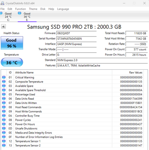Click the status orb for Controller Busy Time
149x150 pixels.
4,116
